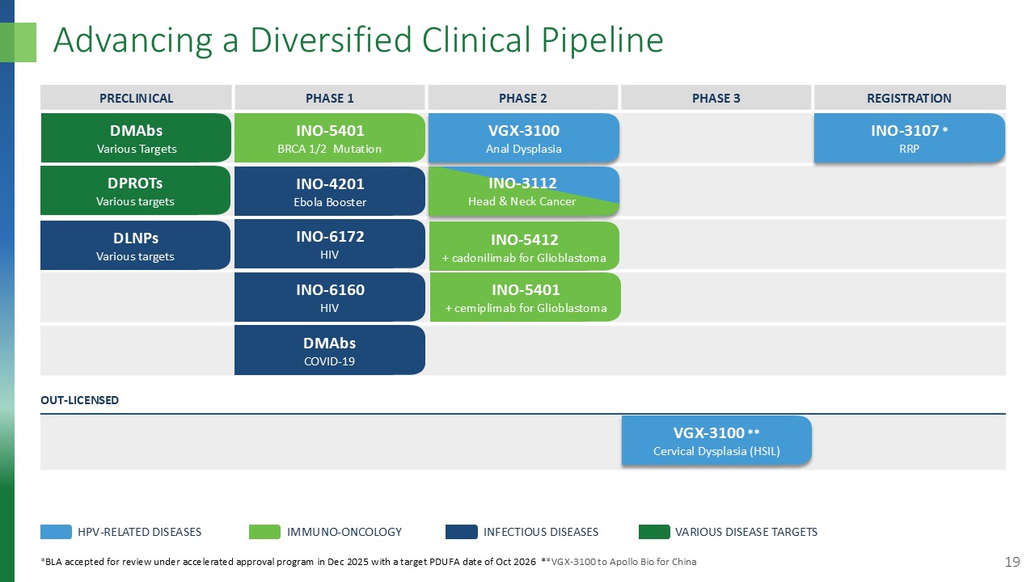The image size is (1035, 582).
Task: Select the INO-6160 HIV box
Action: (x=330, y=297)
